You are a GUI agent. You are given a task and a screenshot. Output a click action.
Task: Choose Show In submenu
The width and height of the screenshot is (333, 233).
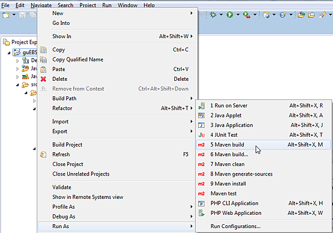pyautogui.click(x=117, y=37)
